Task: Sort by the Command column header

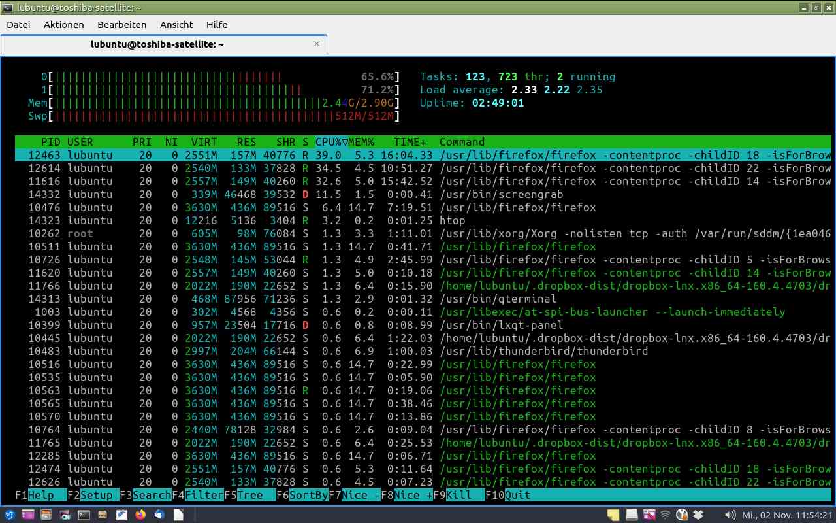Action: click(462, 142)
